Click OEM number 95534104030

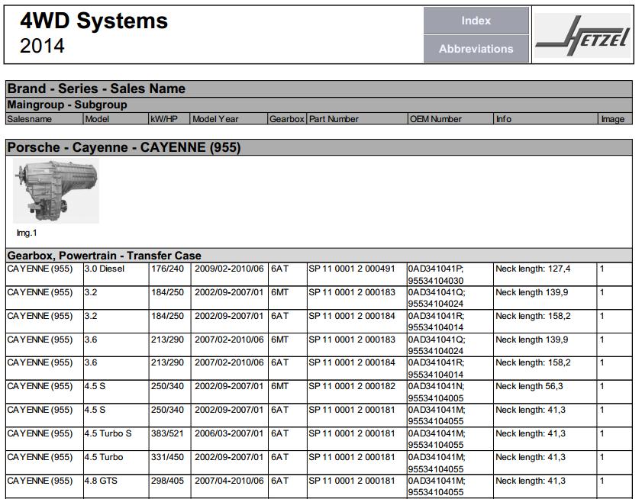coord(436,281)
